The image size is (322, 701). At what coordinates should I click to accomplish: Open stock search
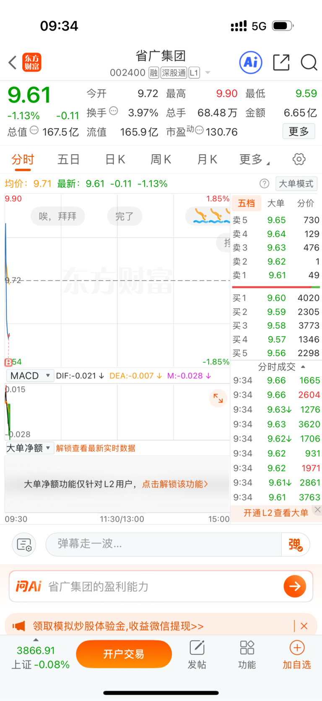(x=309, y=63)
